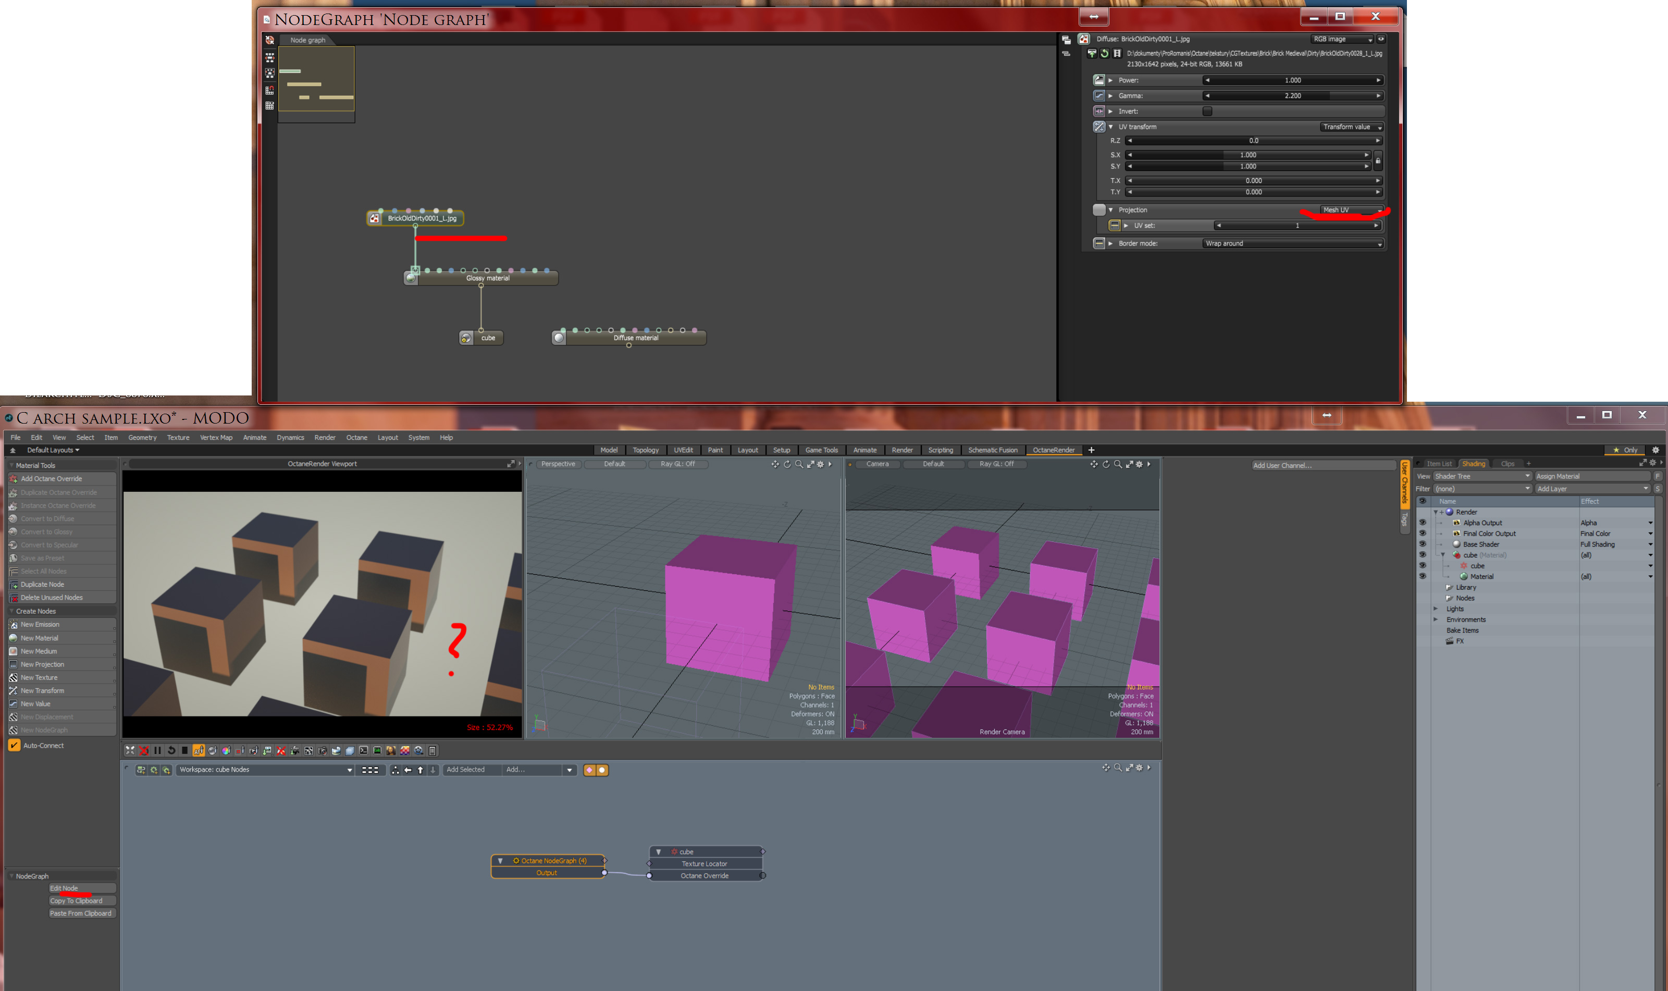This screenshot has height=991, width=1668.
Task: Open the Octane menu
Action: tap(356, 437)
